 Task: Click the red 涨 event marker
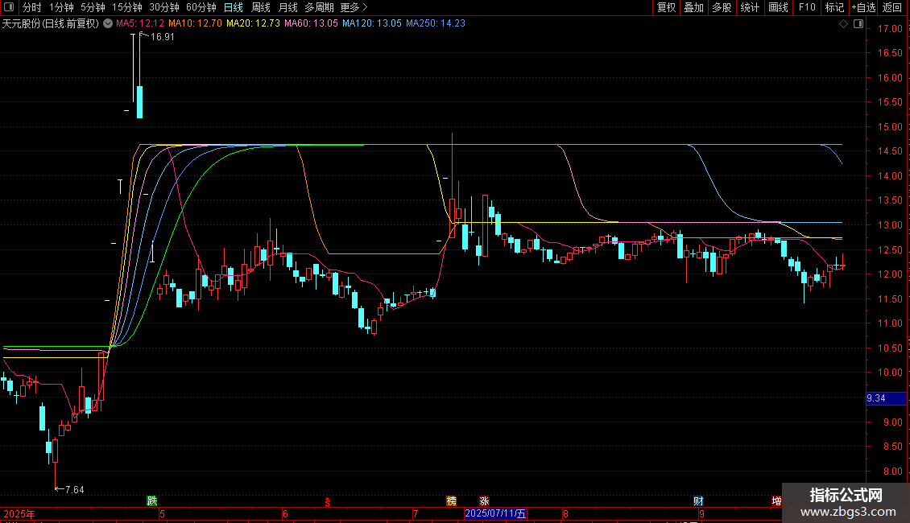tap(484, 501)
